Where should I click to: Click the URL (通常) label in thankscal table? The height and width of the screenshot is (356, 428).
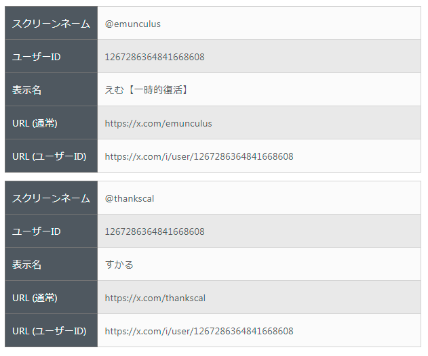point(35,298)
